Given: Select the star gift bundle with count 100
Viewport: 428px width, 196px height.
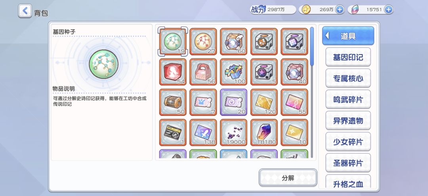Looking at the screenshot, I should tap(233, 72).
